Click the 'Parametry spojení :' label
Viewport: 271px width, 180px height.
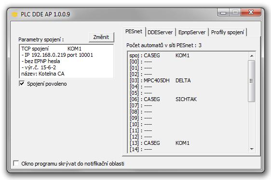click(41, 39)
